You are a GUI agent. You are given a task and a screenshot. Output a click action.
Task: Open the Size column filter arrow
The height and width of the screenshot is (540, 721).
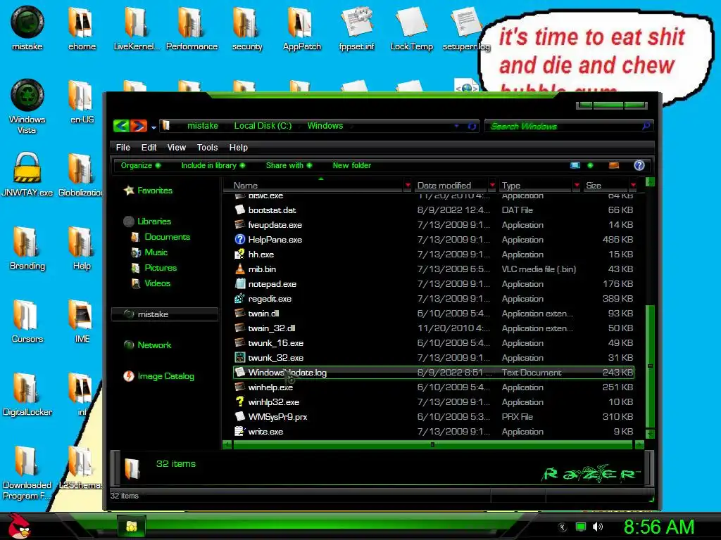(633, 185)
